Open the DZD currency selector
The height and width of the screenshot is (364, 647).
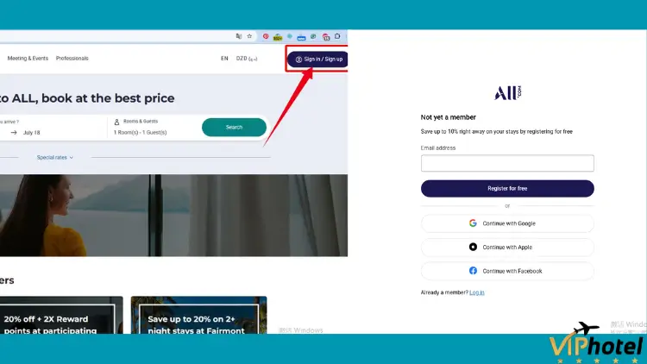tap(247, 59)
